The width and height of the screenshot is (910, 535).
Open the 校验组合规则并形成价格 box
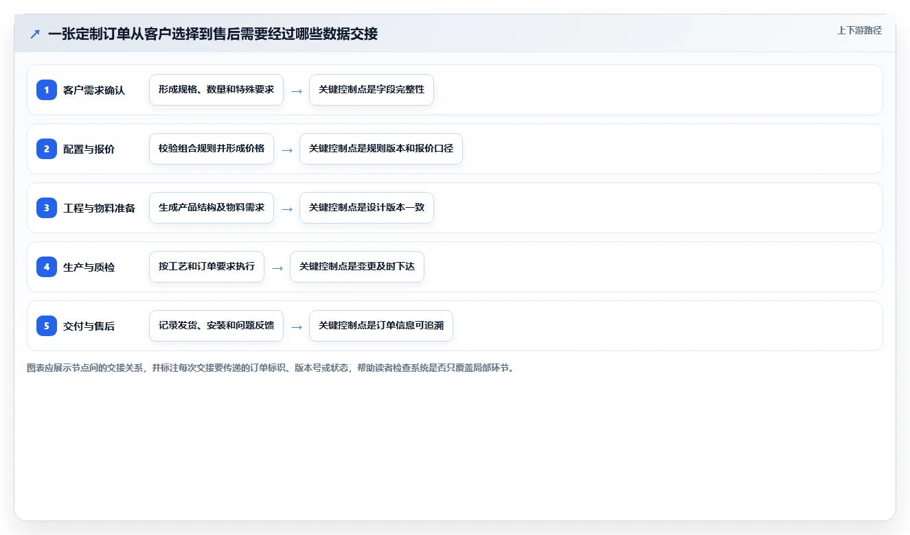[212, 149]
